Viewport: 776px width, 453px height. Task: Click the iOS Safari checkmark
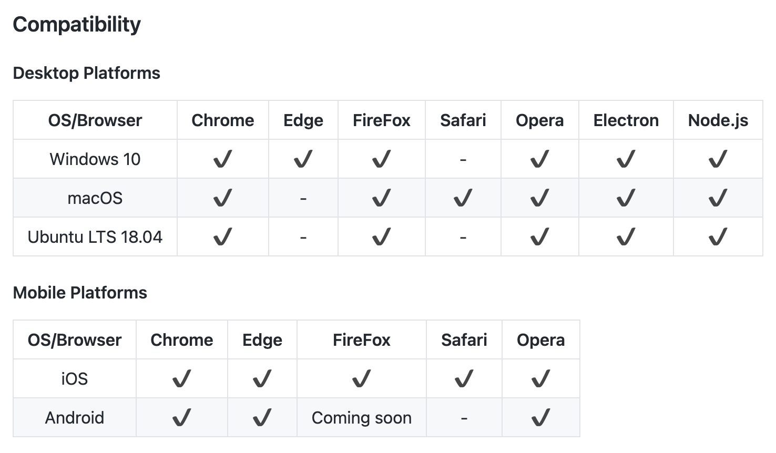[464, 378]
